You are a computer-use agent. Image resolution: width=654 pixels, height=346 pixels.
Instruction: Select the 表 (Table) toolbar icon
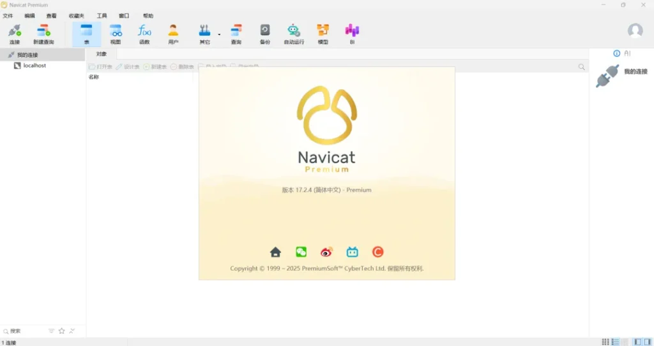(x=86, y=34)
